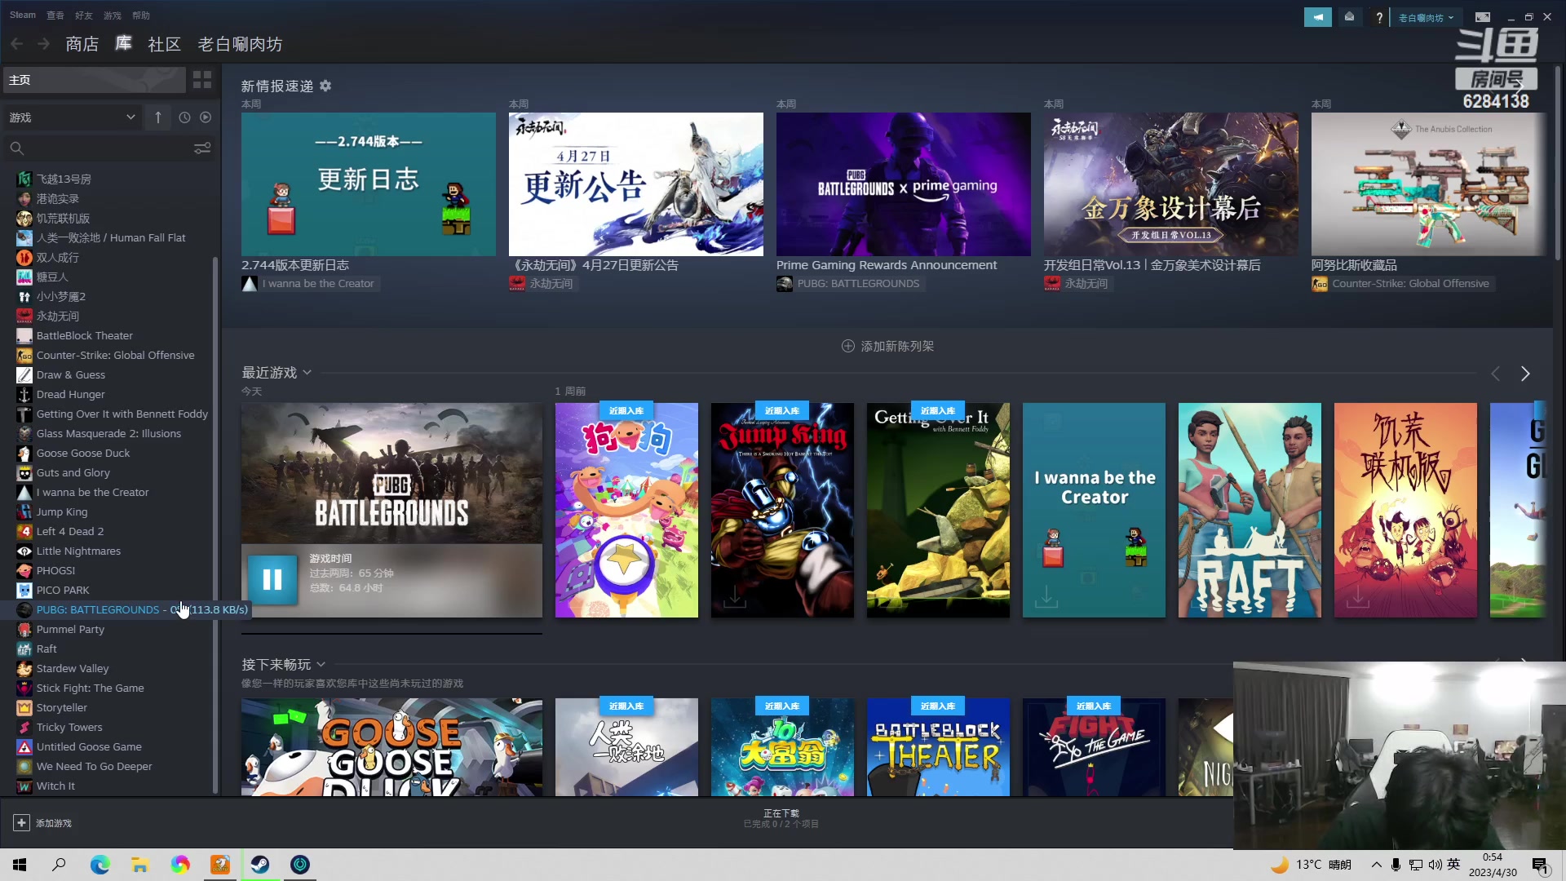Open Windows Start menu
Image resolution: width=1566 pixels, height=881 pixels.
(20, 865)
